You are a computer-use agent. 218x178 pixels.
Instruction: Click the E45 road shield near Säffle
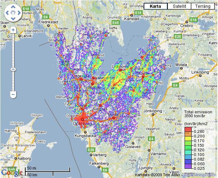(116, 23)
